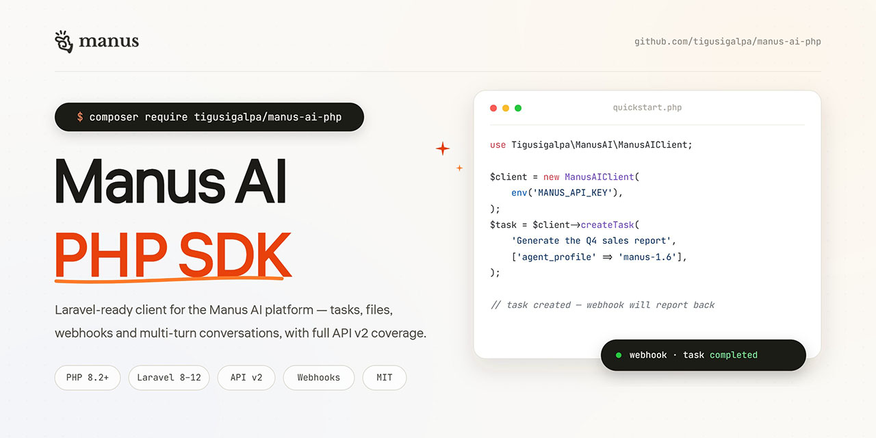Viewport: 876px width, 438px height.
Task: Click the webhook task completed pill
Action: [x=704, y=355]
